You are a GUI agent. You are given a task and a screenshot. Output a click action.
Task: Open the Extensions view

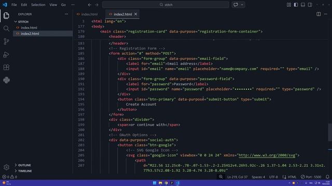6,67
